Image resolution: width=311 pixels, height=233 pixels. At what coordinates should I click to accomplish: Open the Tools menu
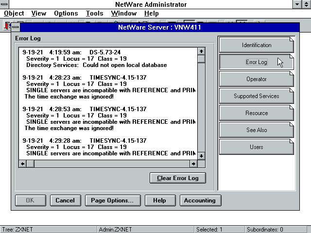click(94, 14)
